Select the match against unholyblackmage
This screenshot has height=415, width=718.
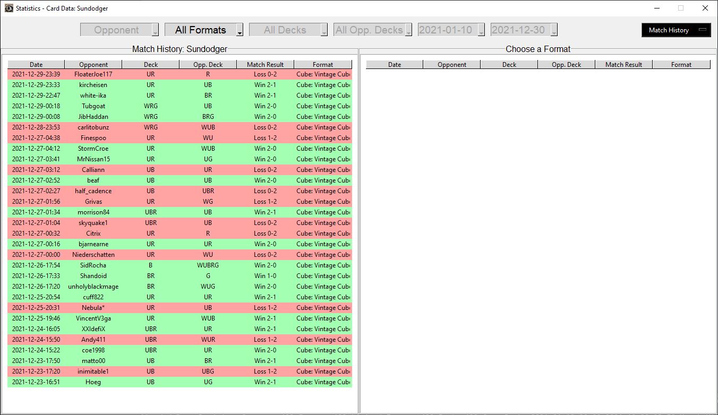click(179, 287)
